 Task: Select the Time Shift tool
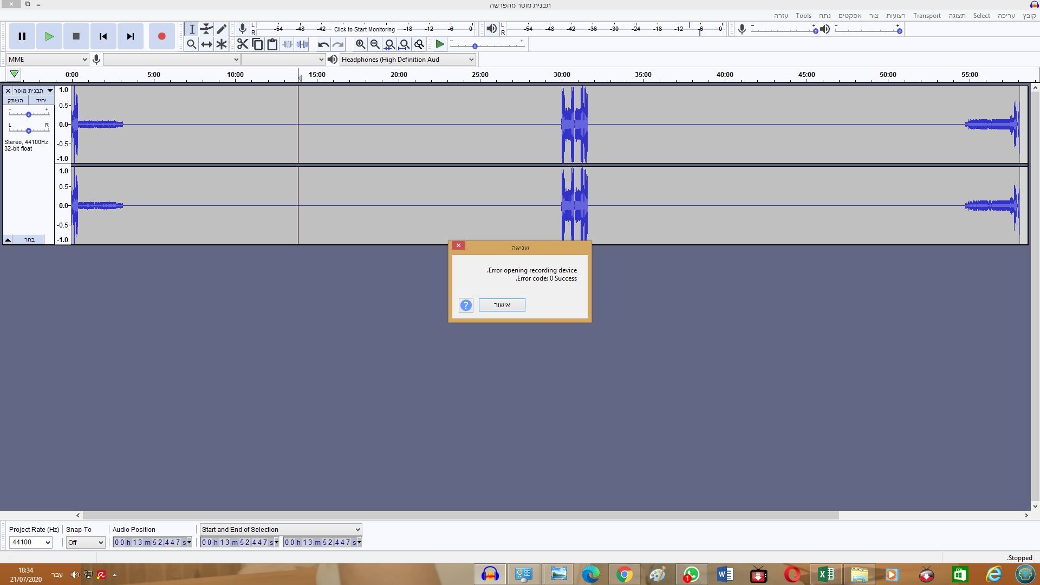(206, 44)
